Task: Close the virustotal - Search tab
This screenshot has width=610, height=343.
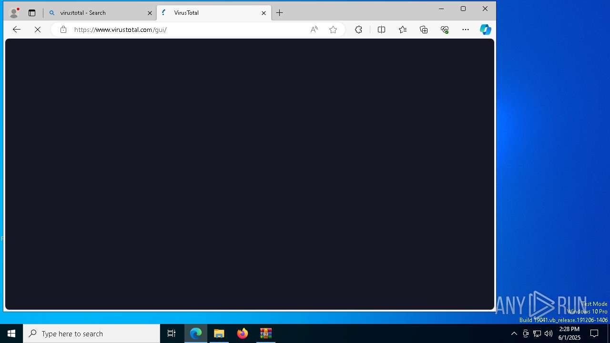Action: click(x=150, y=13)
